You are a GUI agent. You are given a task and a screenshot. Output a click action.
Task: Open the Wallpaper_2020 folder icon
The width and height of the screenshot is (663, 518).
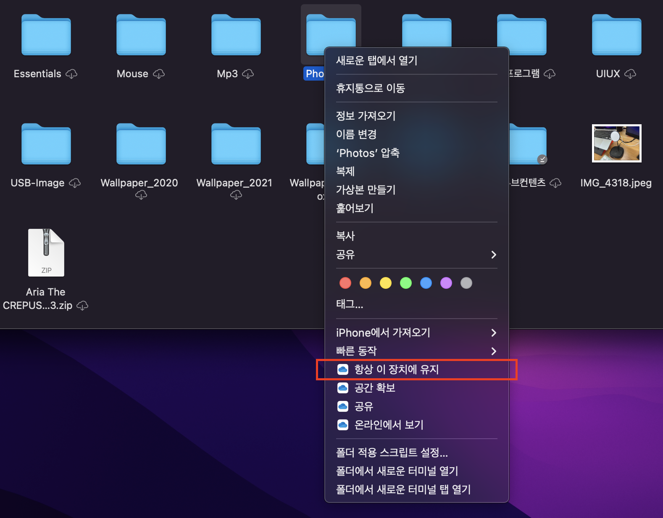point(141,144)
